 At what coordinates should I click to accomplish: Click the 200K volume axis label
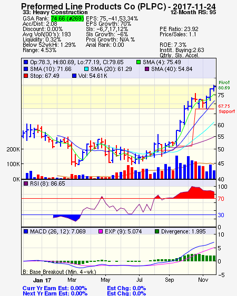13,149
